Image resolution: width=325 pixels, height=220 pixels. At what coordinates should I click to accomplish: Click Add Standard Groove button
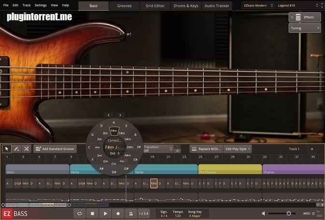coord(55,149)
